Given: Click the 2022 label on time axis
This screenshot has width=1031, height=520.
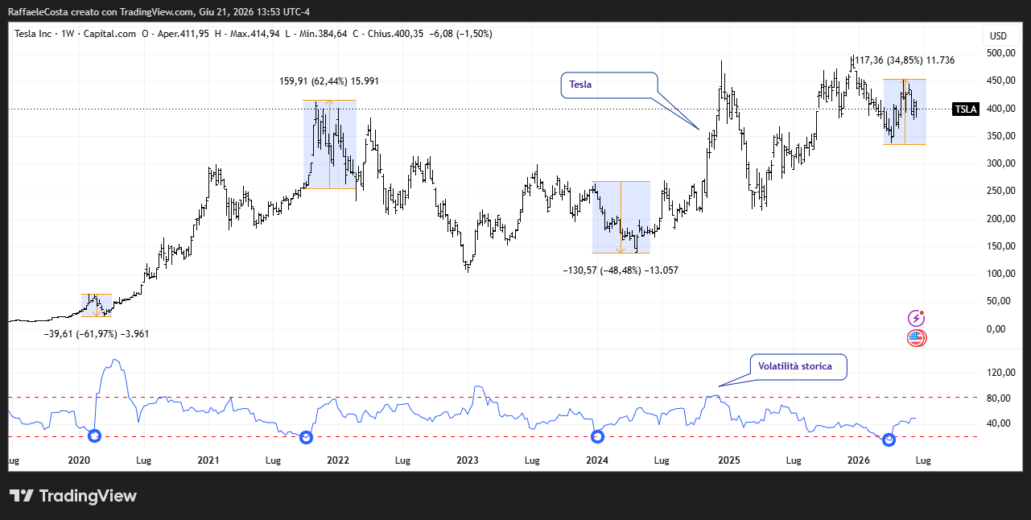Looking at the screenshot, I should point(337,461).
